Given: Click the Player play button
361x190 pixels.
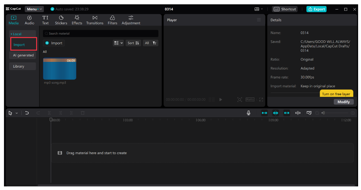Looking at the screenshot, I should point(220,100).
